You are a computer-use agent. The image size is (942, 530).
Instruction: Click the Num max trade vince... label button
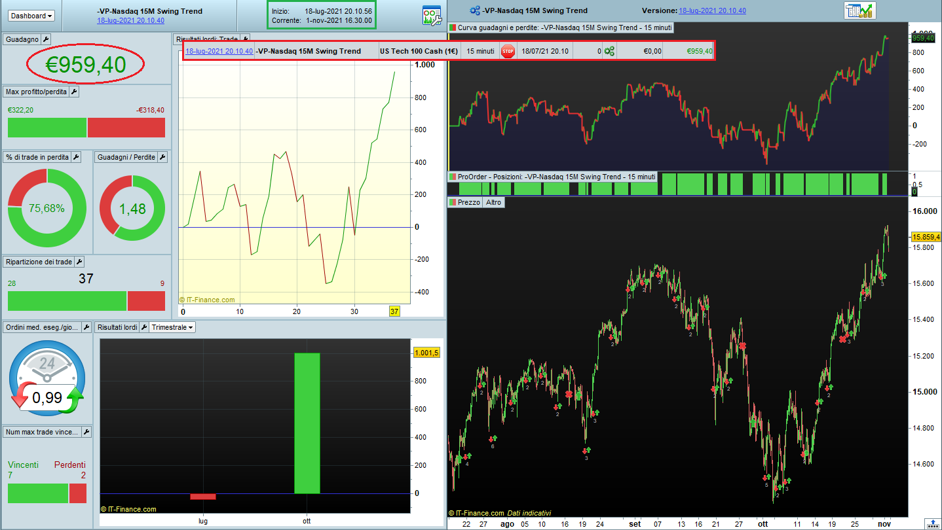(43, 432)
